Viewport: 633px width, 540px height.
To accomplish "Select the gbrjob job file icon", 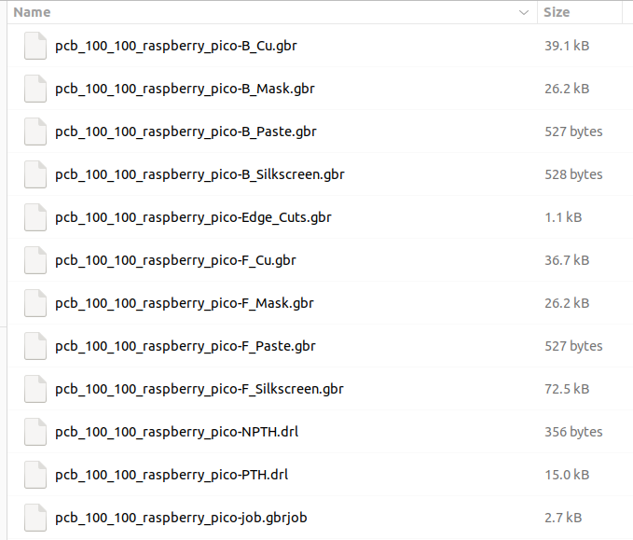I will click(x=35, y=518).
